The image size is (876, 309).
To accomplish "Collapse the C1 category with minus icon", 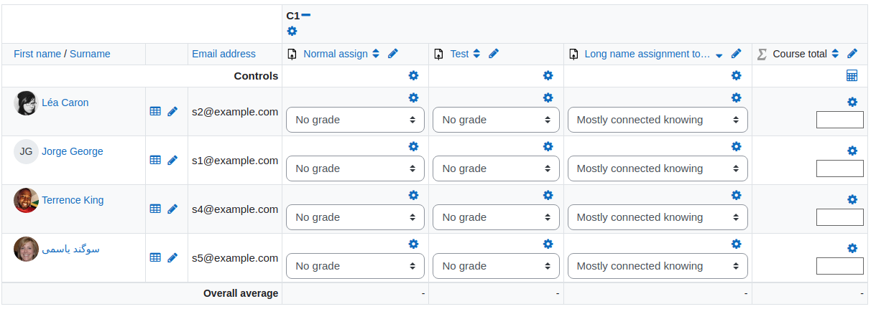I will [306, 15].
